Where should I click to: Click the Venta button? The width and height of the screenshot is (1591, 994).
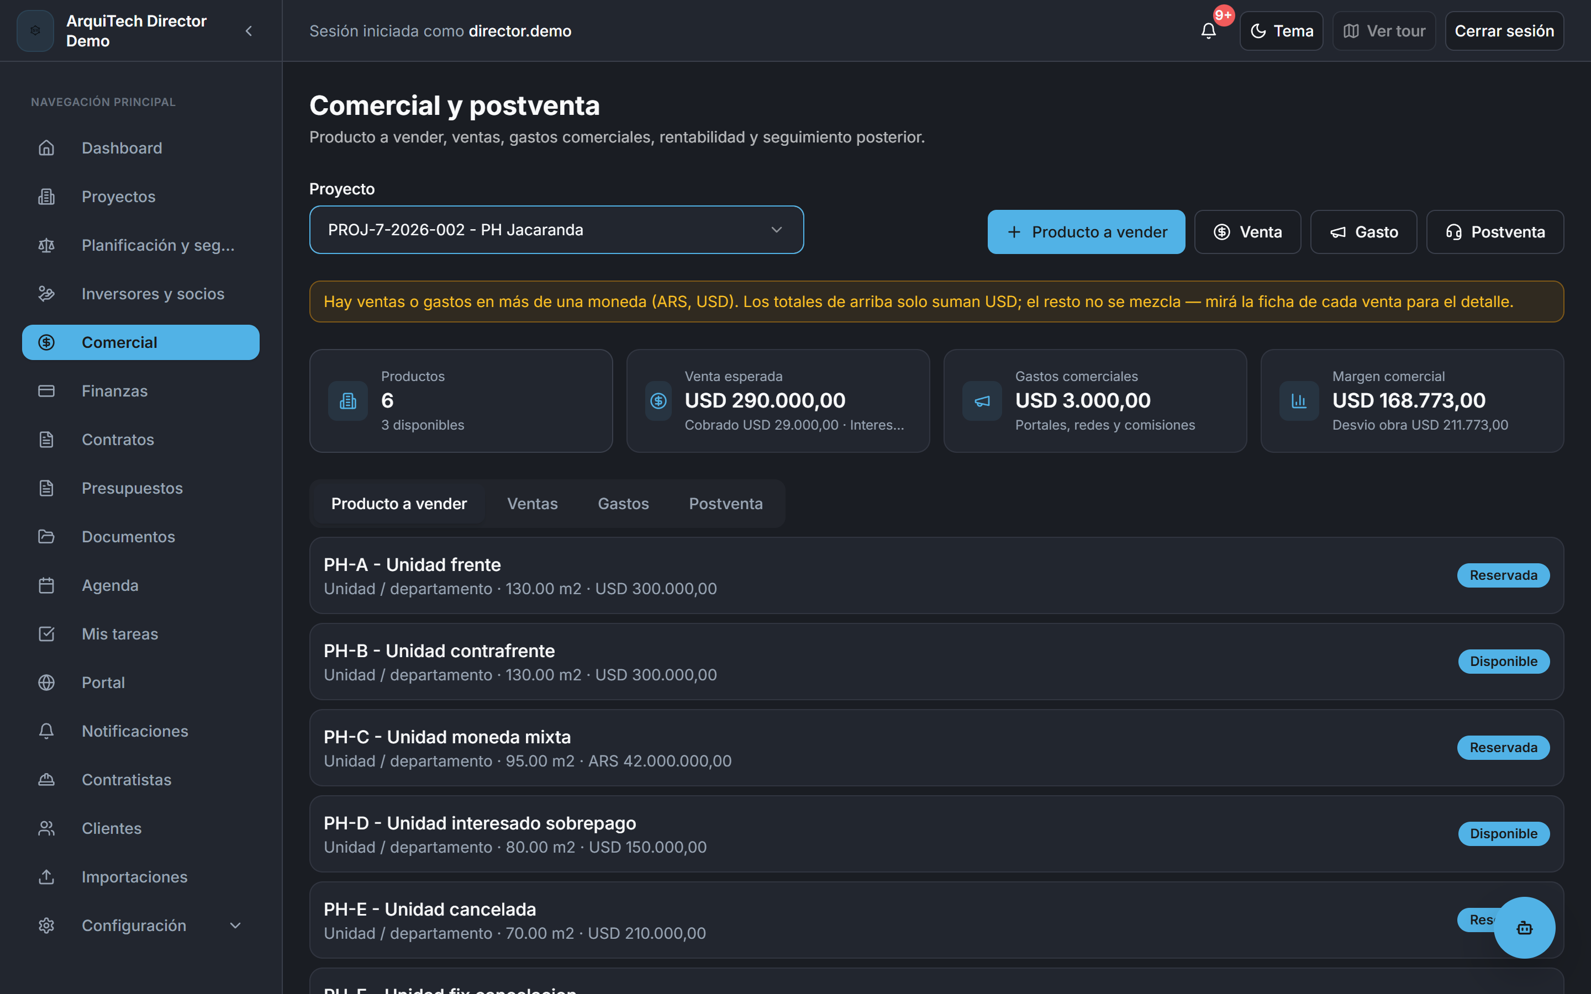pyautogui.click(x=1247, y=232)
